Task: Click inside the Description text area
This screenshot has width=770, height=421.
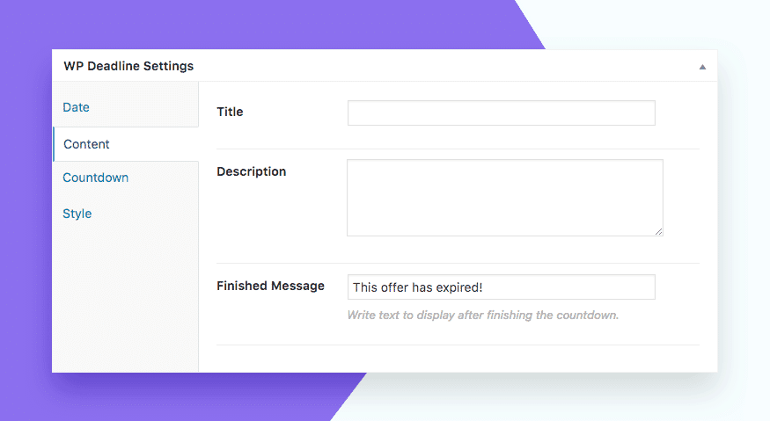Action: [505, 198]
